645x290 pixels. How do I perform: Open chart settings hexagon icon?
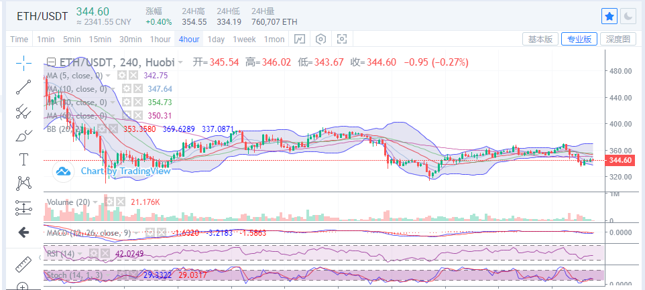click(321, 40)
